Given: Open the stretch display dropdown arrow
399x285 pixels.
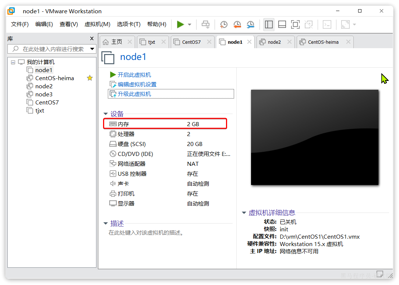Looking at the screenshot, I should 354,25.
